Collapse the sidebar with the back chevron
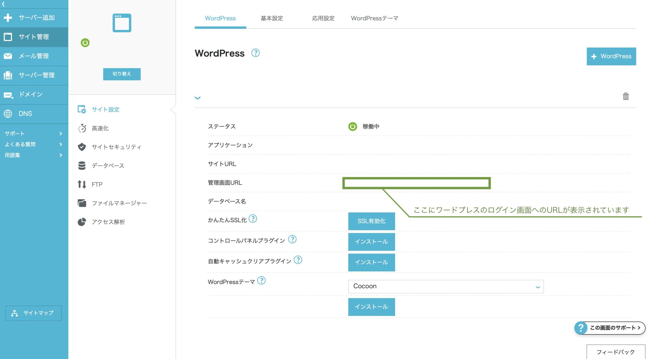 click(x=3, y=4)
